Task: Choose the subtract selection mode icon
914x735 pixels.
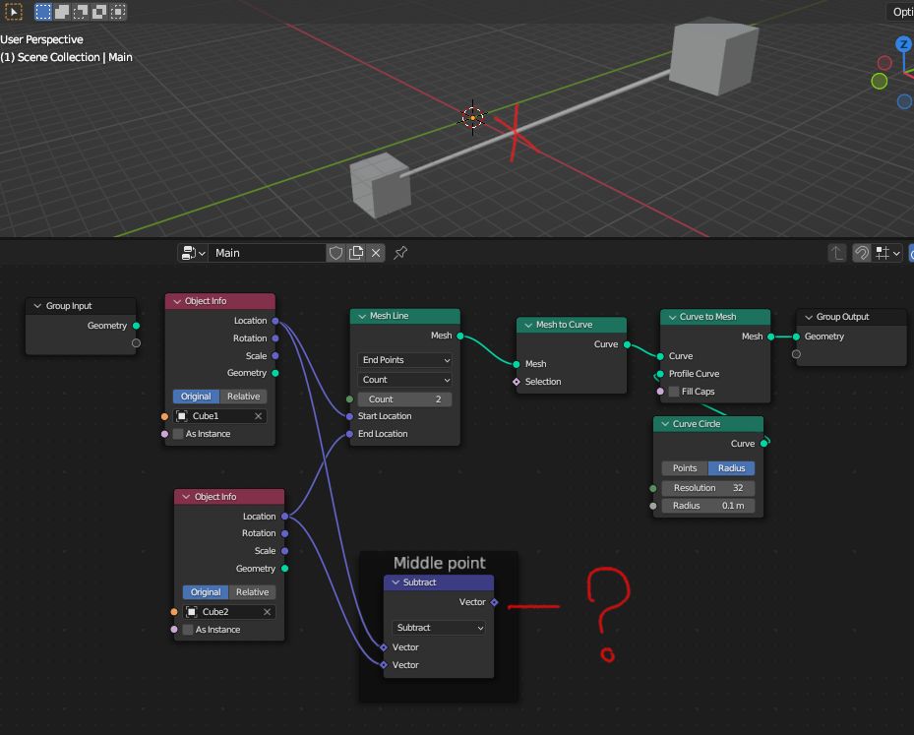Action: [x=81, y=12]
